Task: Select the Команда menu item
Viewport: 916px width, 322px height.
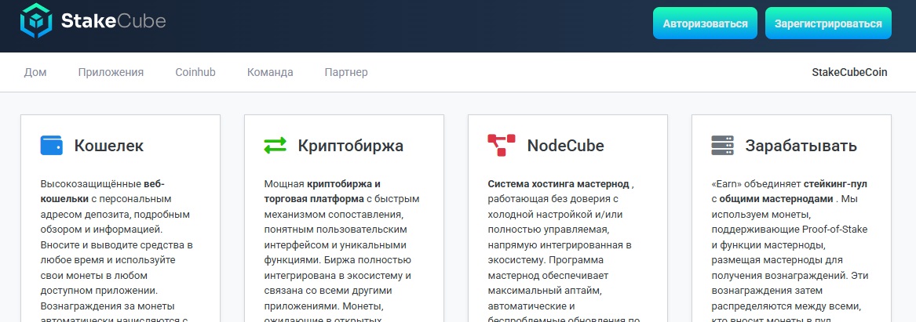Action: coord(270,72)
